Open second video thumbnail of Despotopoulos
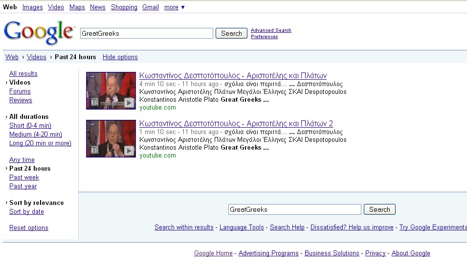Viewport: 467px width, 271px height. tap(111, 139)
